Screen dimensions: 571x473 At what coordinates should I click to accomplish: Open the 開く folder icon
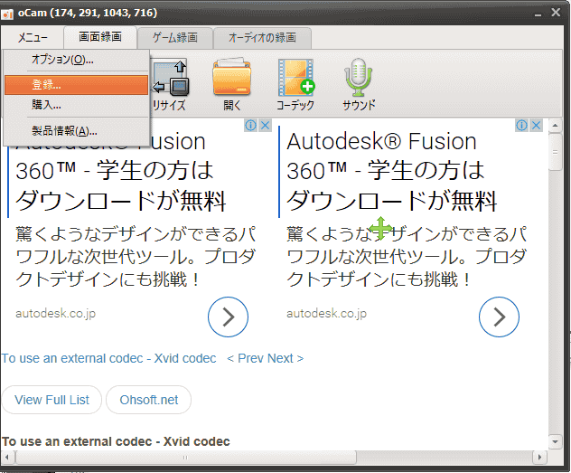tap(232, 77)
